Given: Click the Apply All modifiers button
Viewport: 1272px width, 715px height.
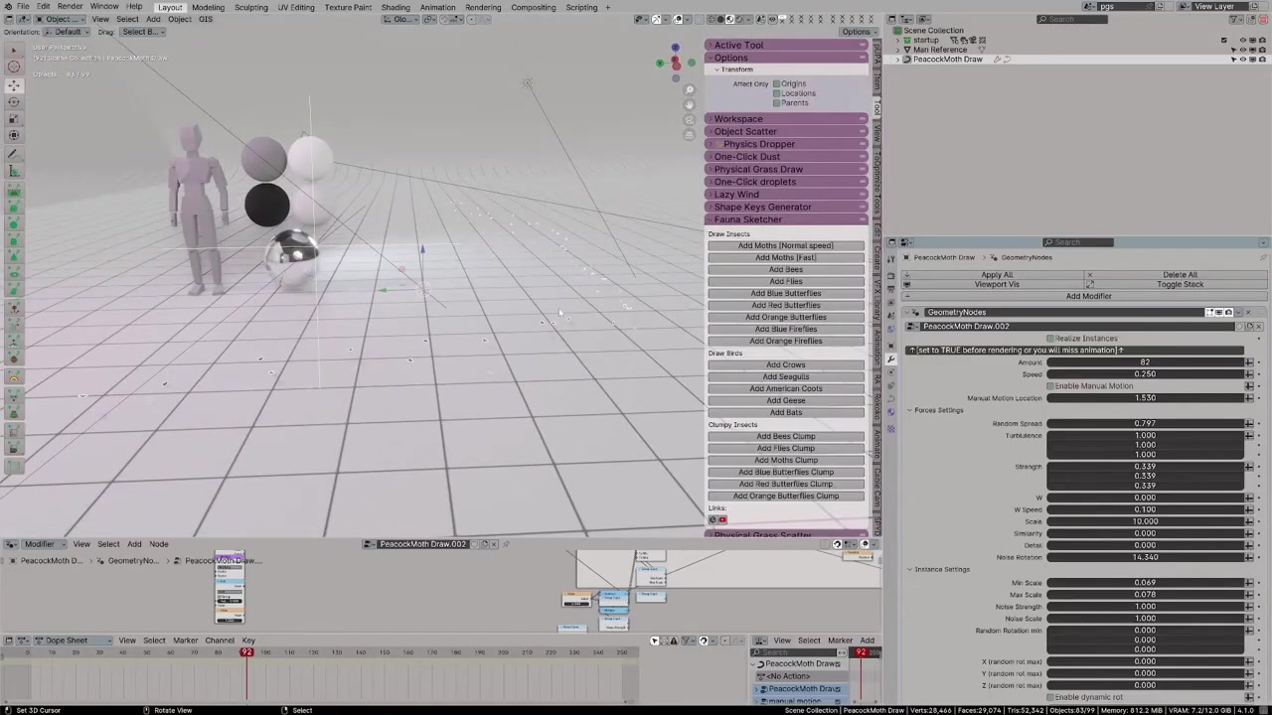Looking at the screenshot, I should 997,274.
